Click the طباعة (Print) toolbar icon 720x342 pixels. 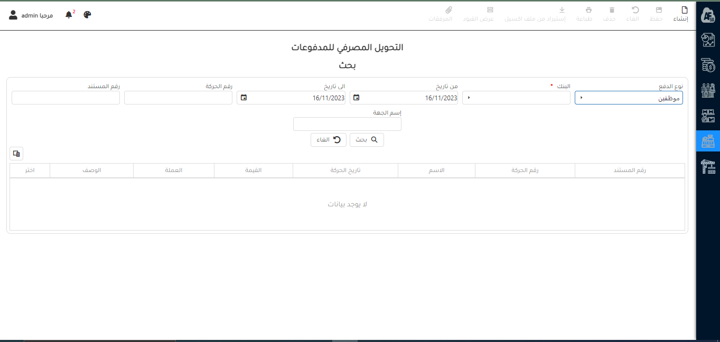588,11
